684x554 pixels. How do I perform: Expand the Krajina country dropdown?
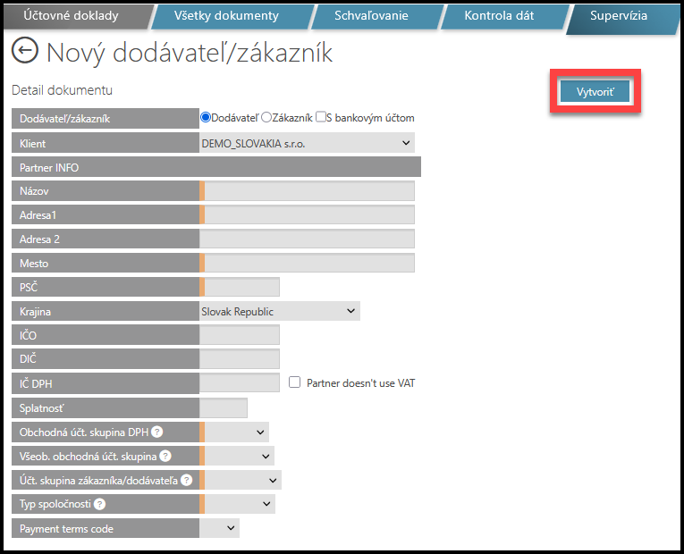[x=279, y=311]
